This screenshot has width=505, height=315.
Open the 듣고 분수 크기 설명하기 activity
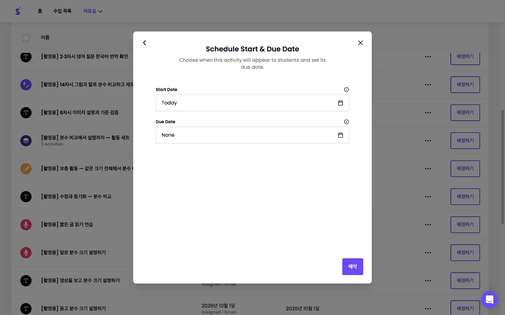(x=73, y=309)
